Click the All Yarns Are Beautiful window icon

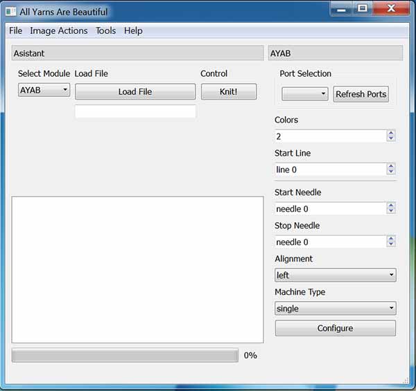click(x=10, y=12)
